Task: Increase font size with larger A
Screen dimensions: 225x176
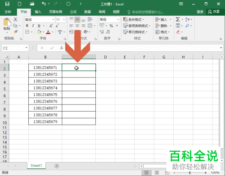Action: tap(51, 26)
